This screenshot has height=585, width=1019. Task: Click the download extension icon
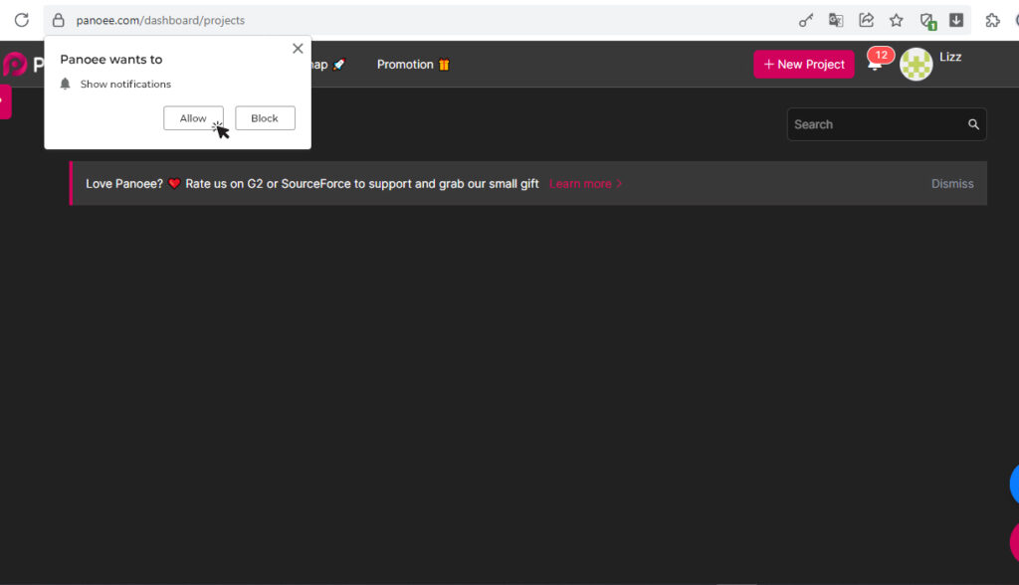click(x=956, y=20)
